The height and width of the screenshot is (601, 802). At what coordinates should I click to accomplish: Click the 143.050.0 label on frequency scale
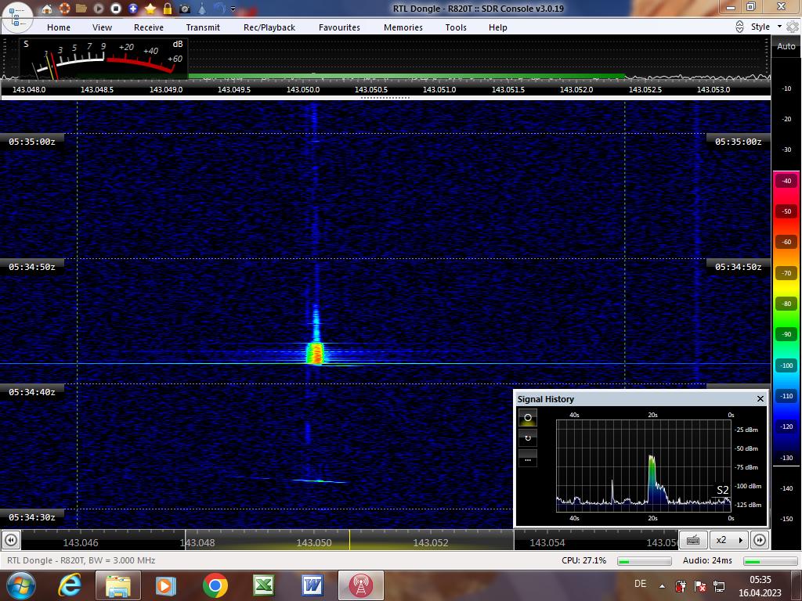303,89
